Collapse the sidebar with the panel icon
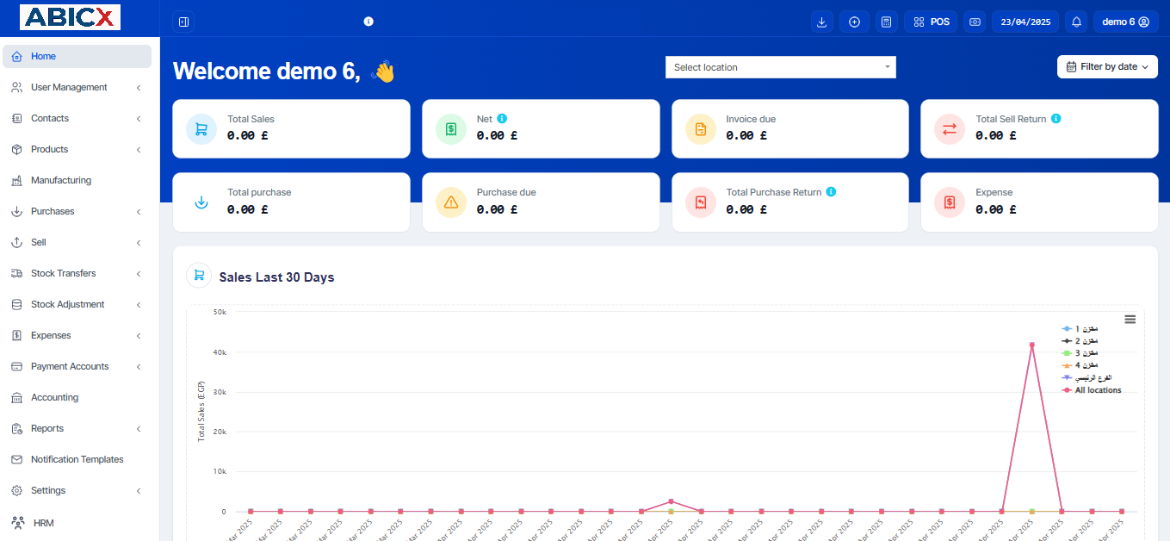Image resolution: width=1170 pixels, height=541 pixels. coord(183,22)
